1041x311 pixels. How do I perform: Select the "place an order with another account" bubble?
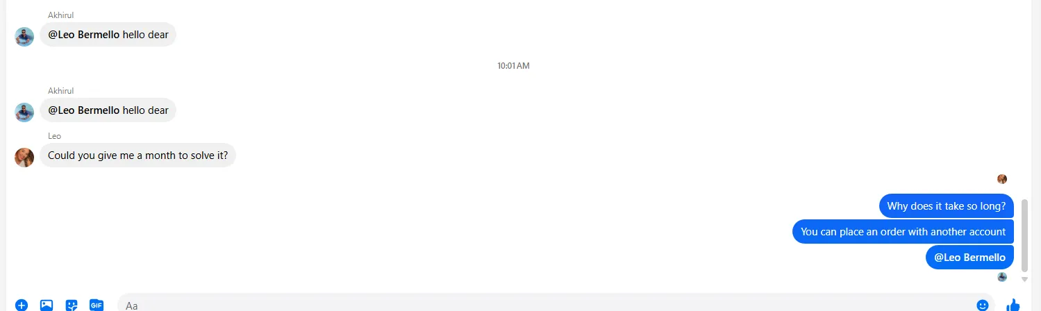903,232
